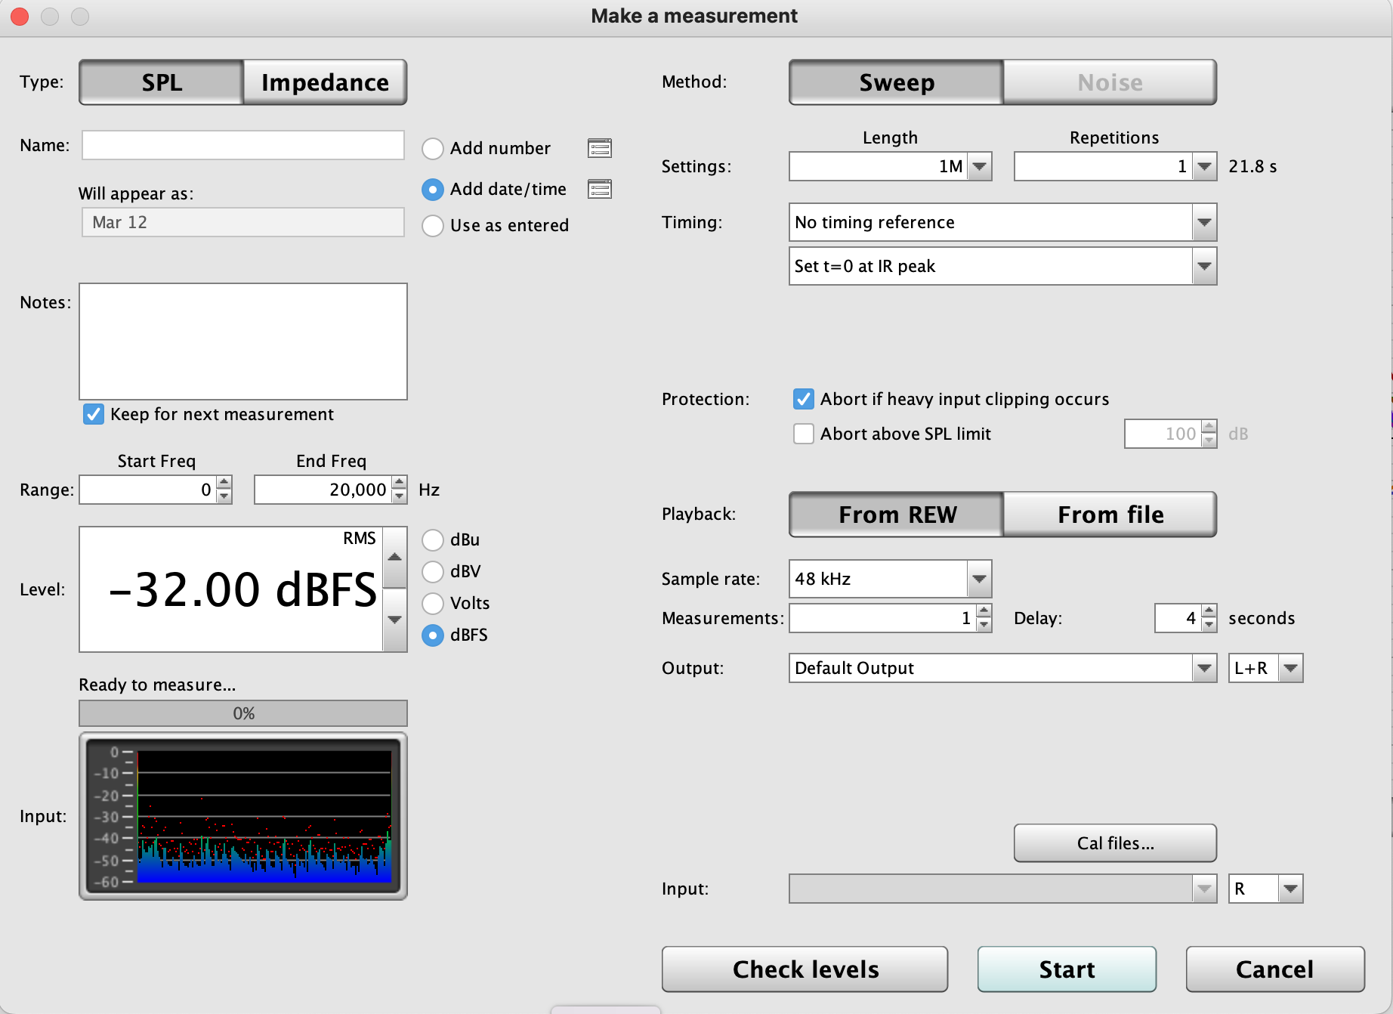Switch playback to From file

(x=1110, y=515)
